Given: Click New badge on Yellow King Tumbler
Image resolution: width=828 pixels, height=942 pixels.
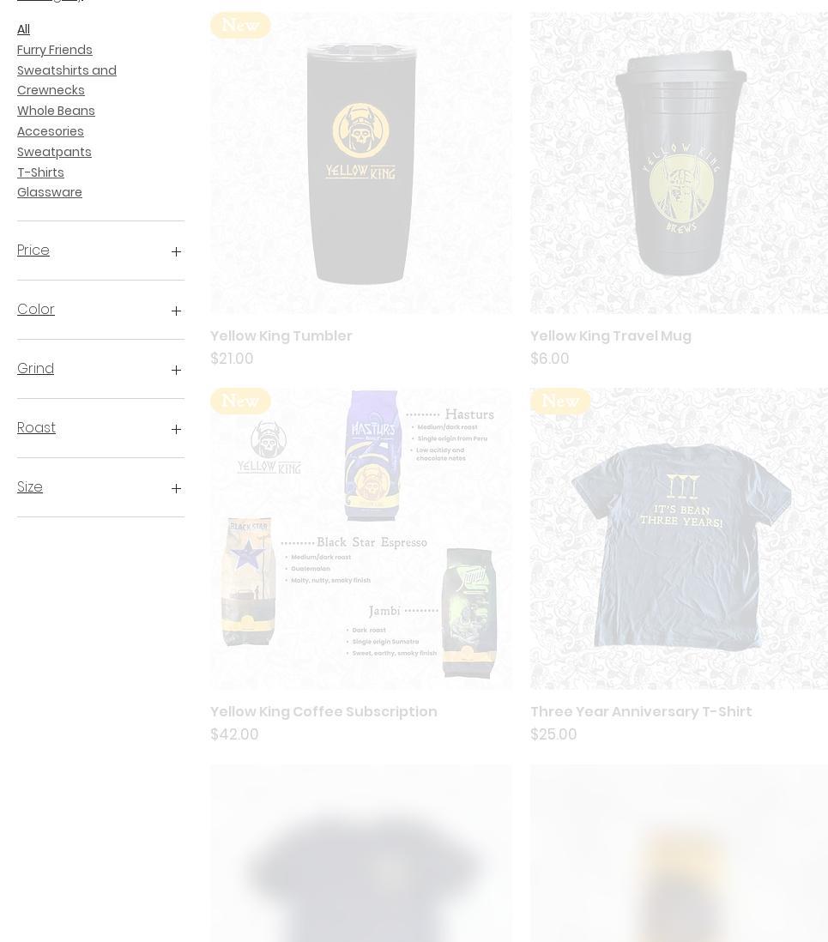Looking at the screenshot, I should (x=240, y=25).
